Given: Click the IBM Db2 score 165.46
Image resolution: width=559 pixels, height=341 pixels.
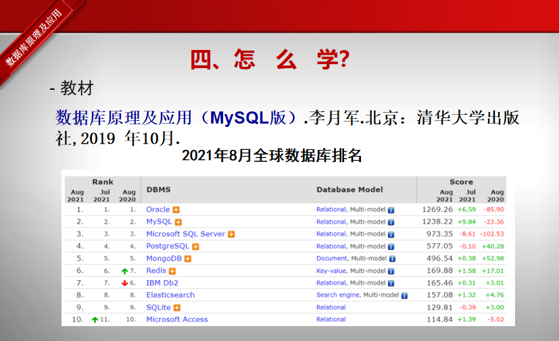Looking at the screenshot, I should pos(439,283).
